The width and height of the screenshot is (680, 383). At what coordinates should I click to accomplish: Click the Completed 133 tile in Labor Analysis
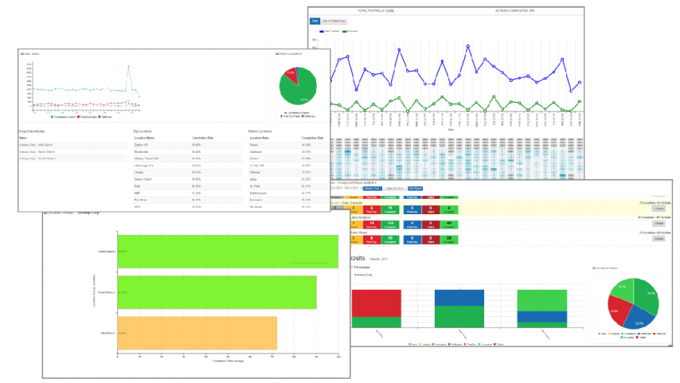tap(390, 225)
